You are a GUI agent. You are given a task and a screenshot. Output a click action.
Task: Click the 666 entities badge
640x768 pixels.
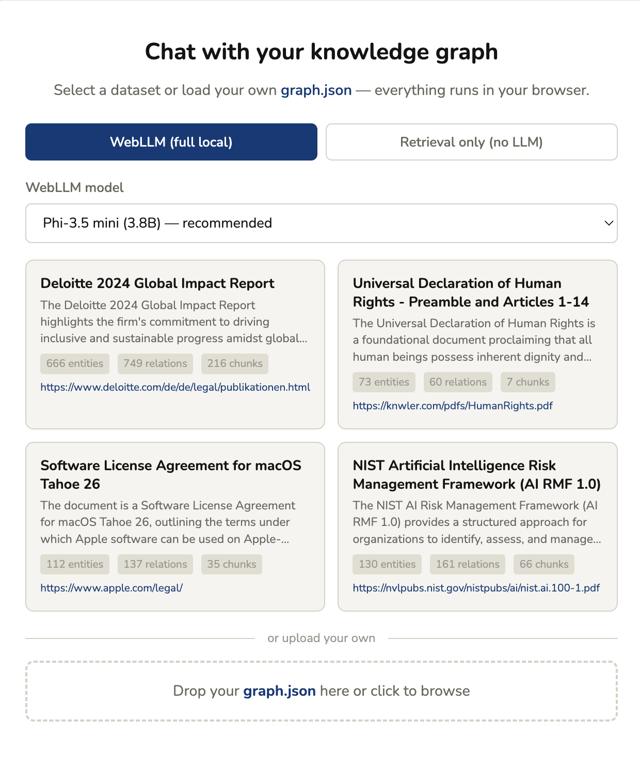pyautogui.click(x=75, y=363)
